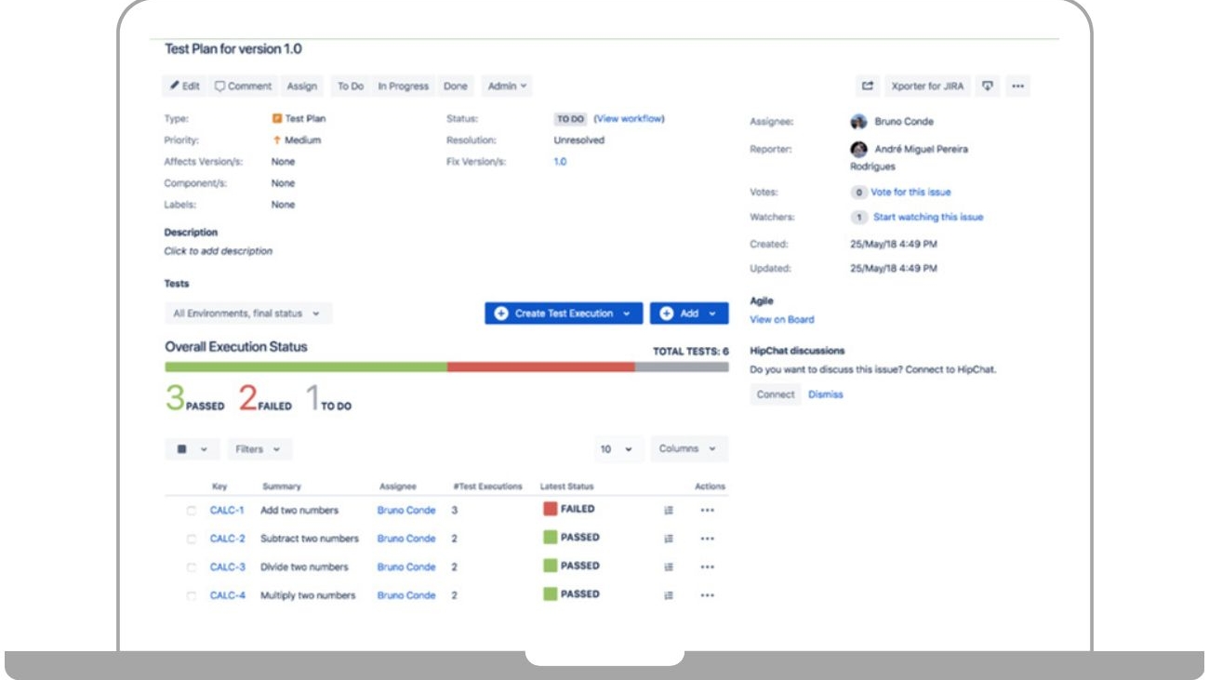Tick the checkbox for CALC-1

(192, 511)
